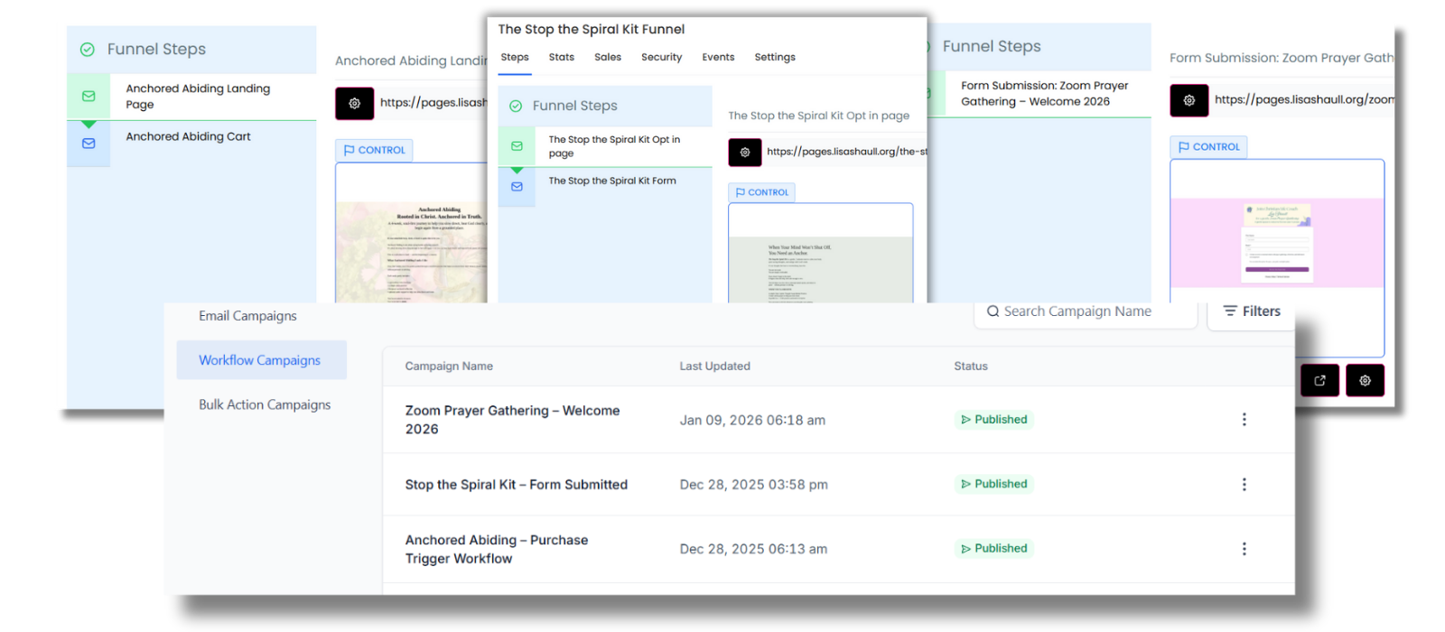Screen dimensions: 1445x632
Task: Select Anchored Abiding Landing Page funnel step
Action: coord(191,97)
